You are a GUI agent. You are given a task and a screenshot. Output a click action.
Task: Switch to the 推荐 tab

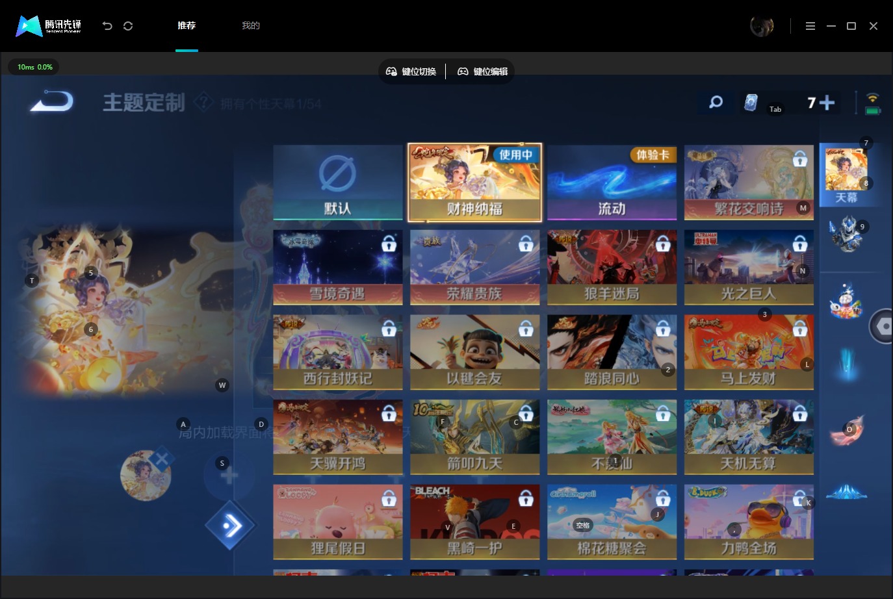tap(187, 26)
